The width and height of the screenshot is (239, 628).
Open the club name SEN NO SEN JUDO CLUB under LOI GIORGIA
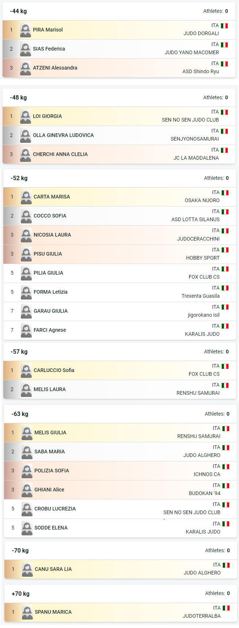pyautogui.click(x=190, y=120)
